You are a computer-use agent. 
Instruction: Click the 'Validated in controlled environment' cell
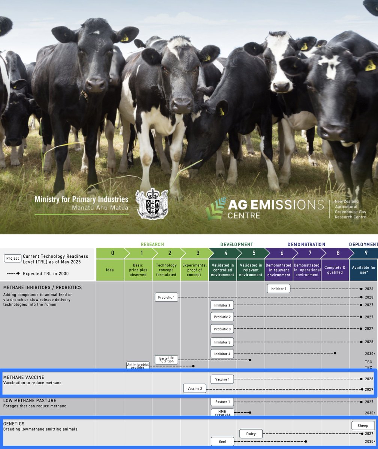(223, 270)
